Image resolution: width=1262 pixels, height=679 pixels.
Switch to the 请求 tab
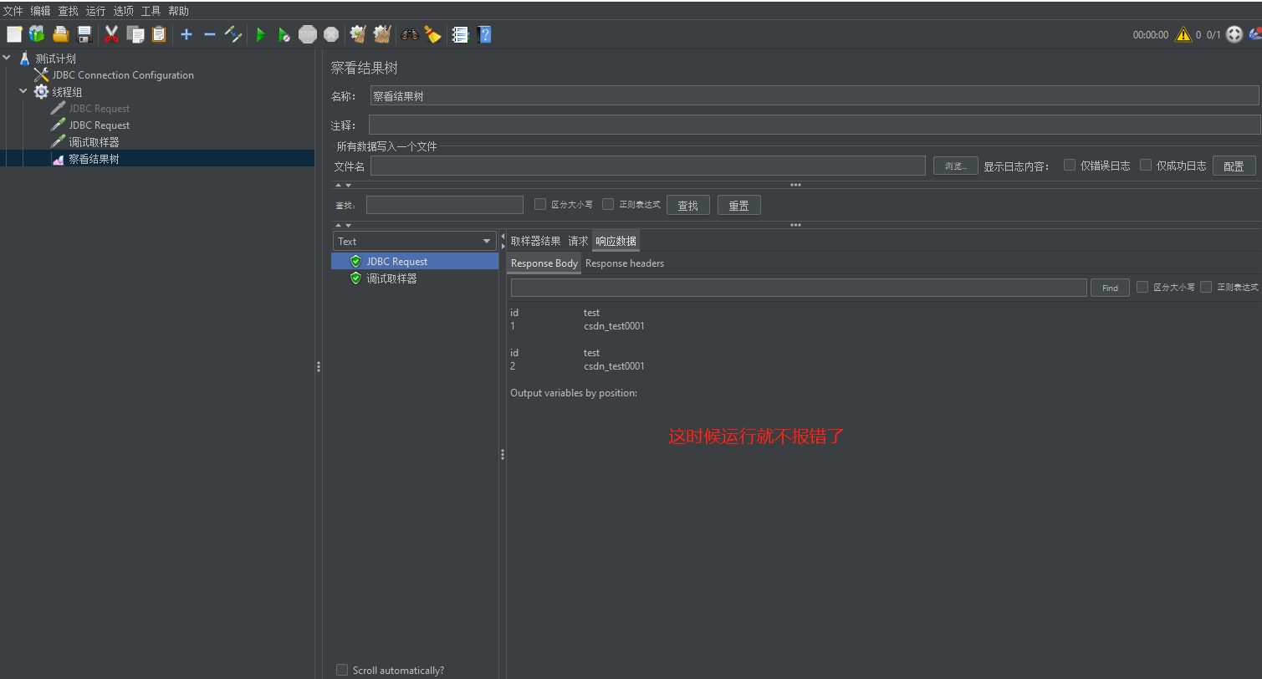tap(578, 241)
